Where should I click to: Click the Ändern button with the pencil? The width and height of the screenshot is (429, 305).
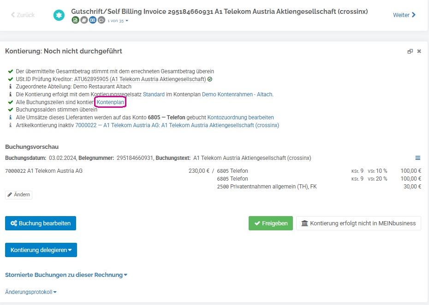click(x=18, y=194)
